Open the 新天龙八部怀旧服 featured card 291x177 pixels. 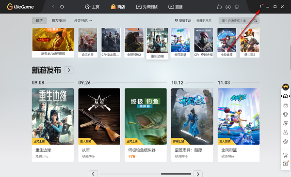[53, 43]
